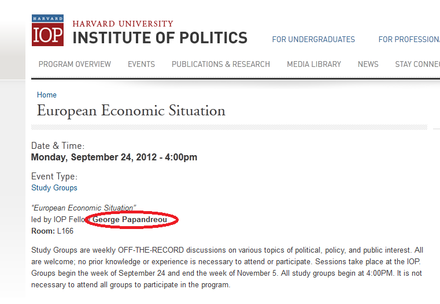The image size is (440, 304).
Task: Click the European Economic Situation page heading
Action: (131, 111)
